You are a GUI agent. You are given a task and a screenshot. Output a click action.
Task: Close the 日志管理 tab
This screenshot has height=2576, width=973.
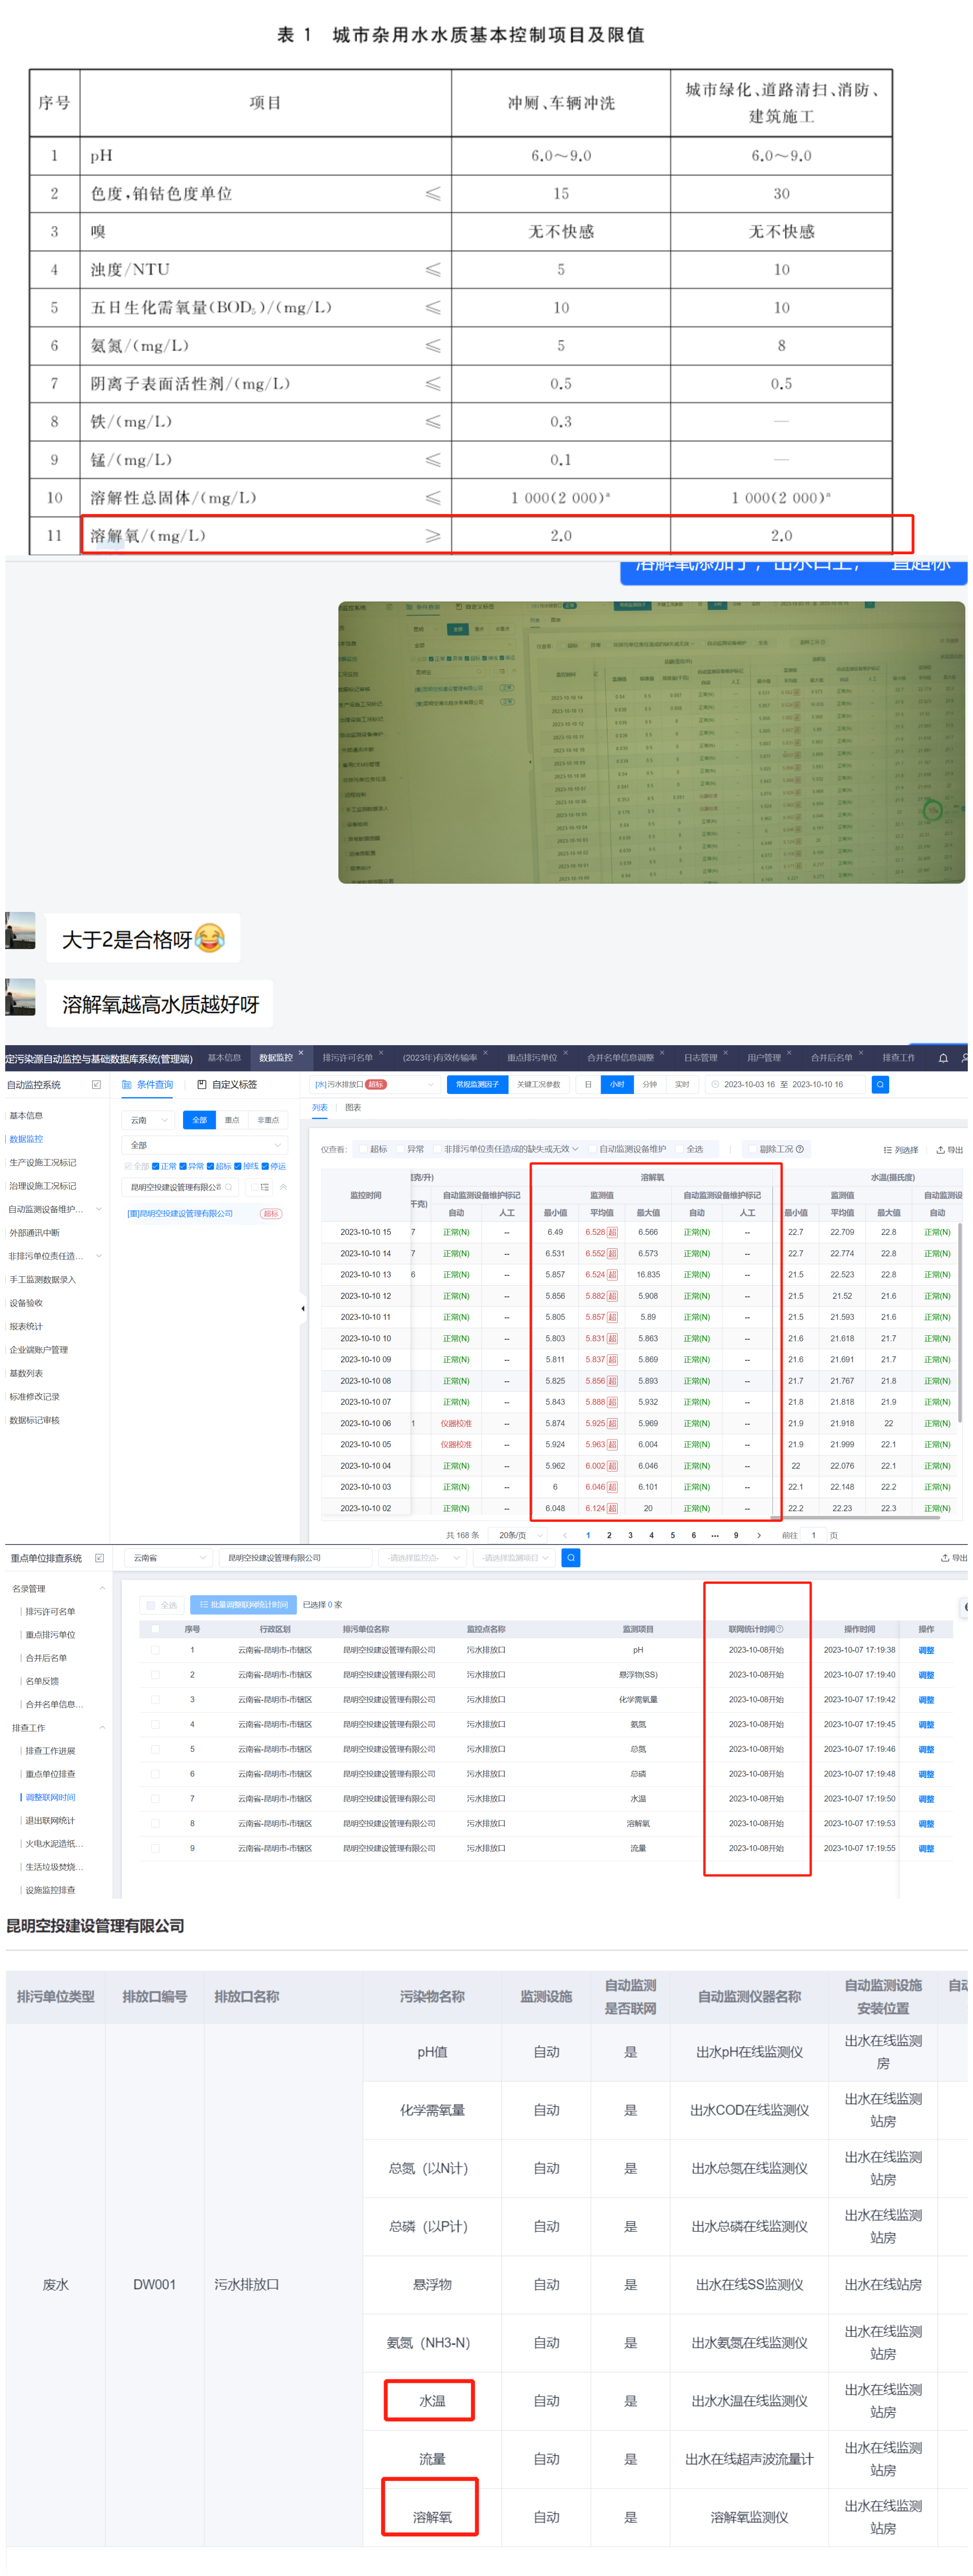coord(725,1053)
